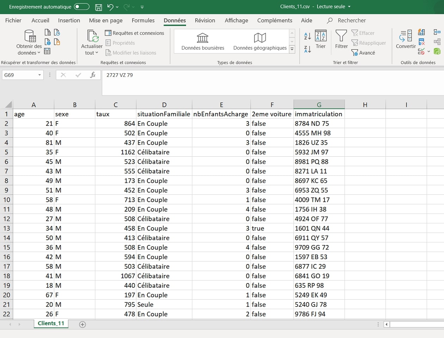
Task: Click the From table/range icon
Action: pos(47,51)
